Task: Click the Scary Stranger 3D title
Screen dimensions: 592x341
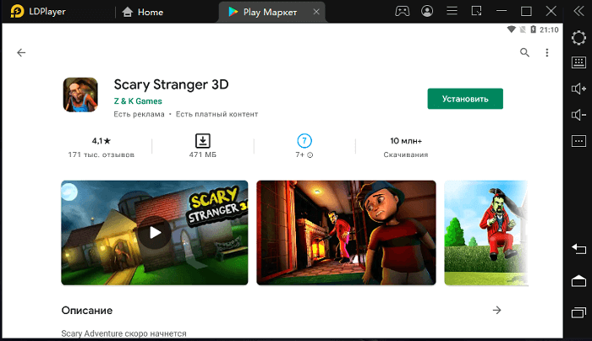Action: [171, 84]
